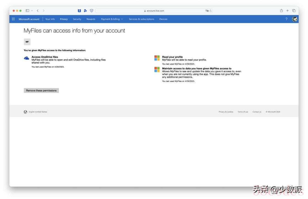Open the Rewards tab
Screen dimensions: 308x199
point(91,19)
